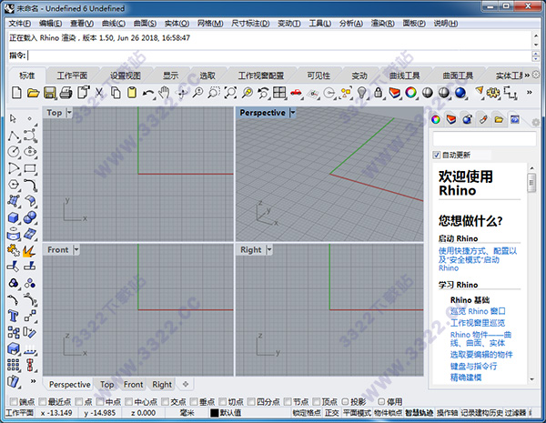This screenshot has height=423, width=546.
Task: Select the Pan hand tool
Action: tap(165, 93)
